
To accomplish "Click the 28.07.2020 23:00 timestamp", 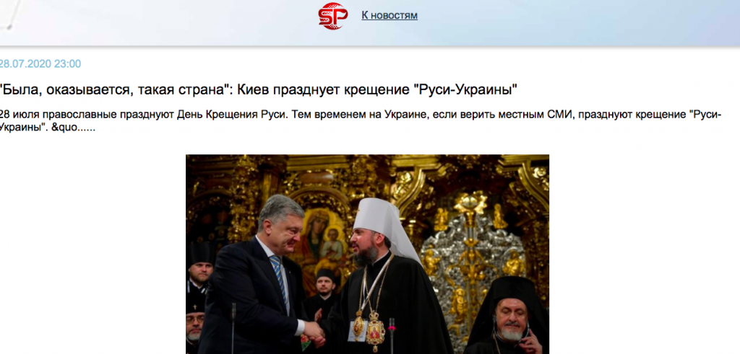I will pos(40,64).
